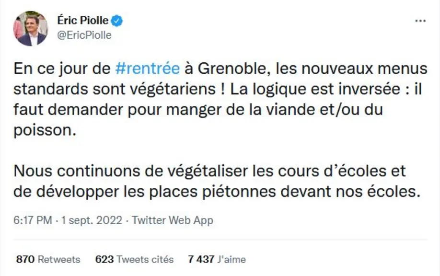This screenshot has width=440, height=276.
Task: Click the Éric Piolle display name
Action: pyautogui.click(x=83, y=21)
